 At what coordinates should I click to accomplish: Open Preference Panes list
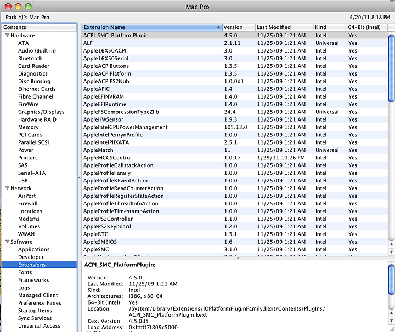coord(39,303)
